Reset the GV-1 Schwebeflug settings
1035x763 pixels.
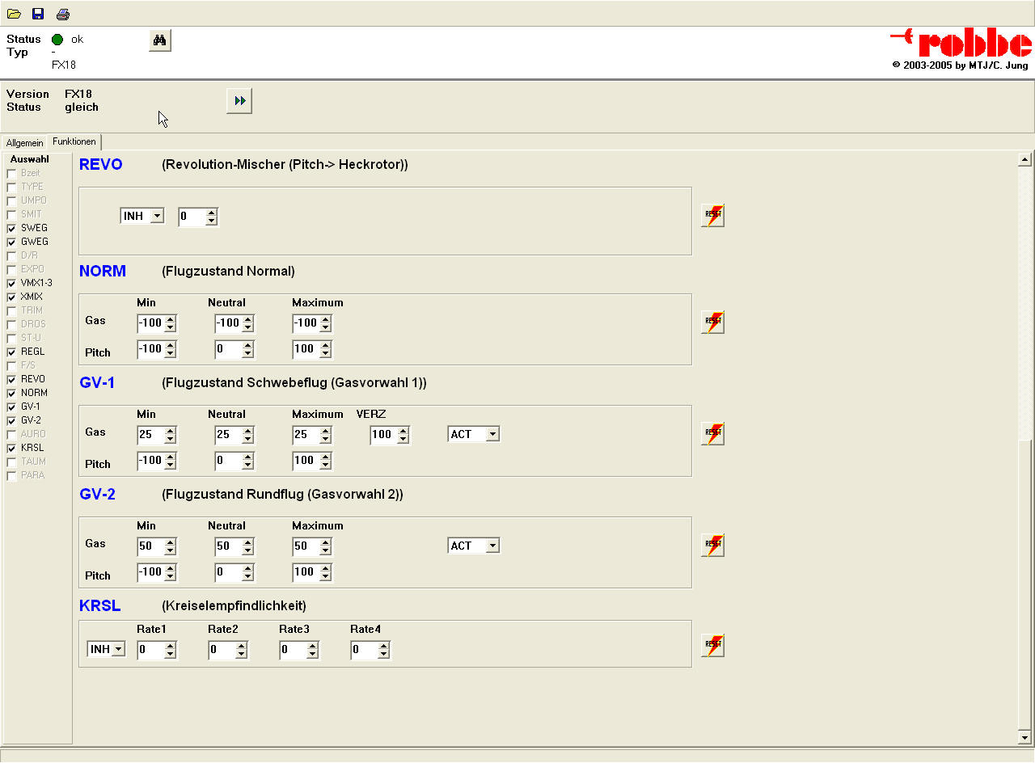(x=712, y=433)
